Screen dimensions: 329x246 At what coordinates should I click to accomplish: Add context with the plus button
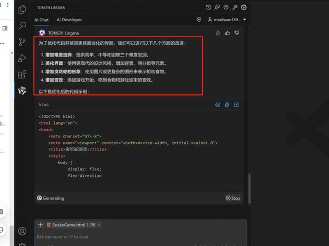coord(40,225)
